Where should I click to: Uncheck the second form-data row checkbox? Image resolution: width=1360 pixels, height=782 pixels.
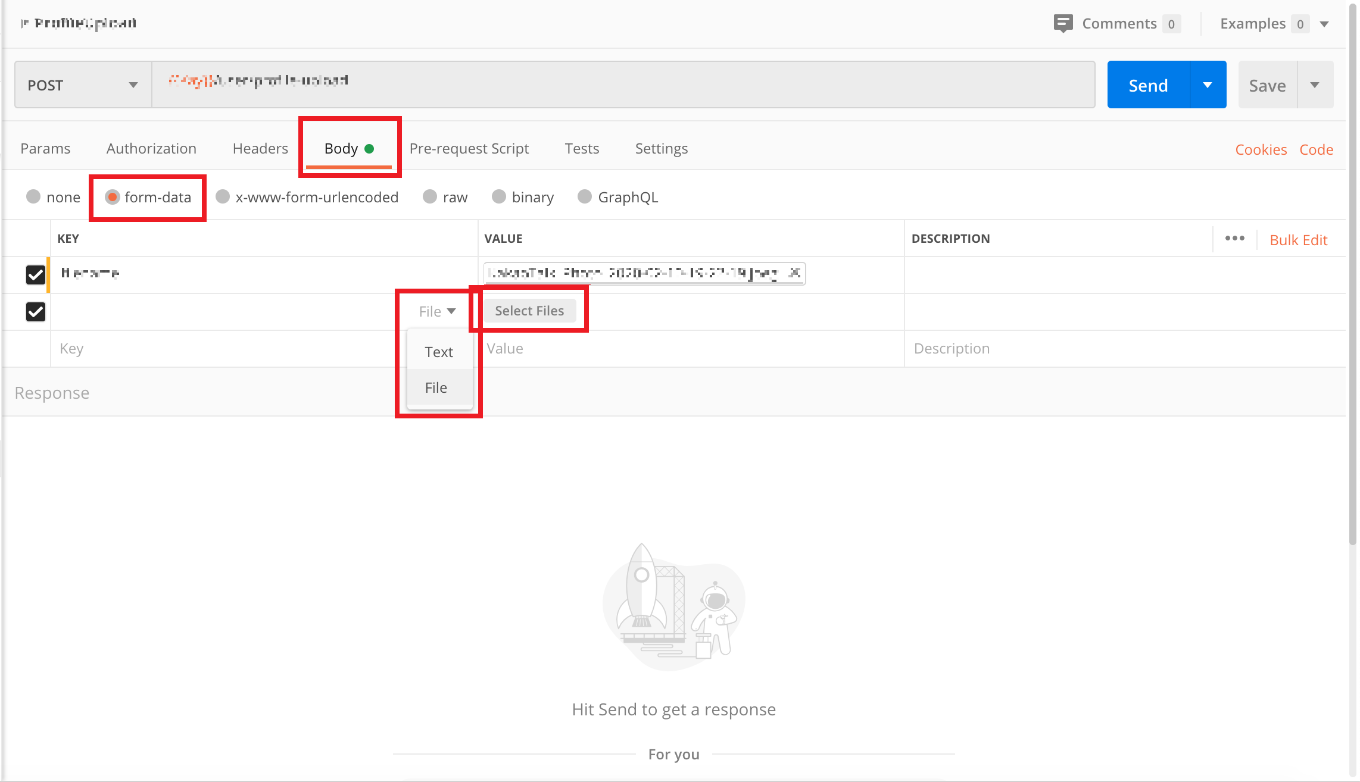click(36, 311)
